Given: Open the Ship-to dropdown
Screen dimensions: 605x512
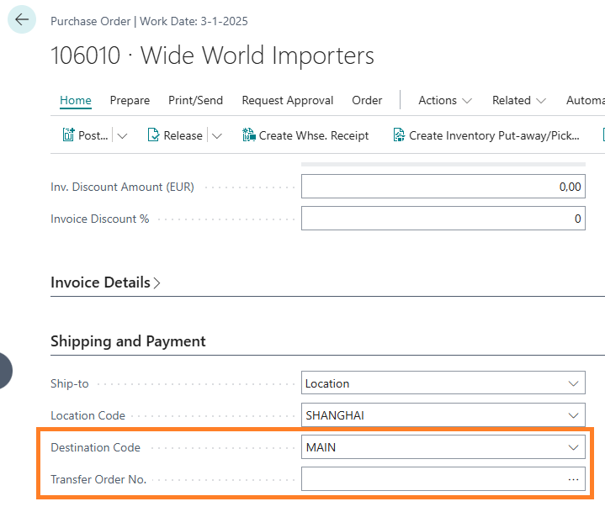Looking at the screenshot, I should click(x=573, y=383).
